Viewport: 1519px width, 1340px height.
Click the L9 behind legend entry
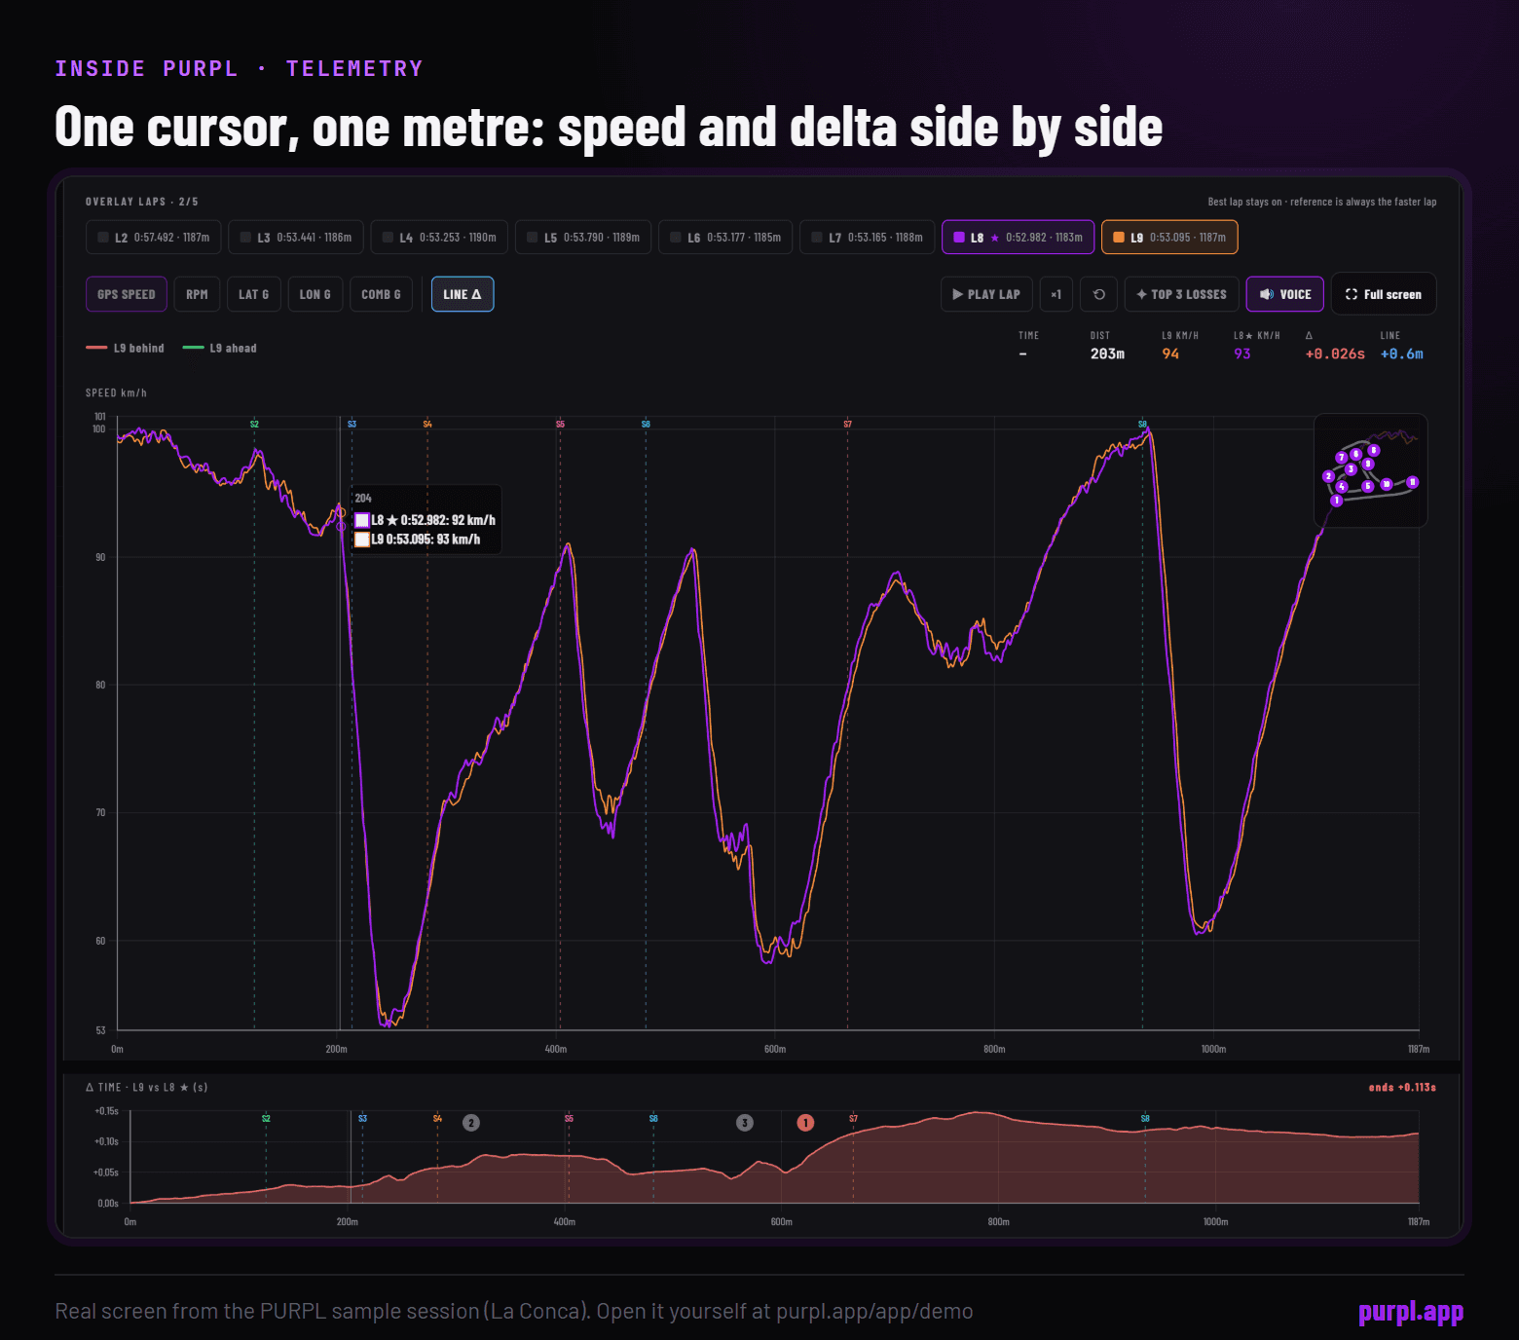click(125, 348)
